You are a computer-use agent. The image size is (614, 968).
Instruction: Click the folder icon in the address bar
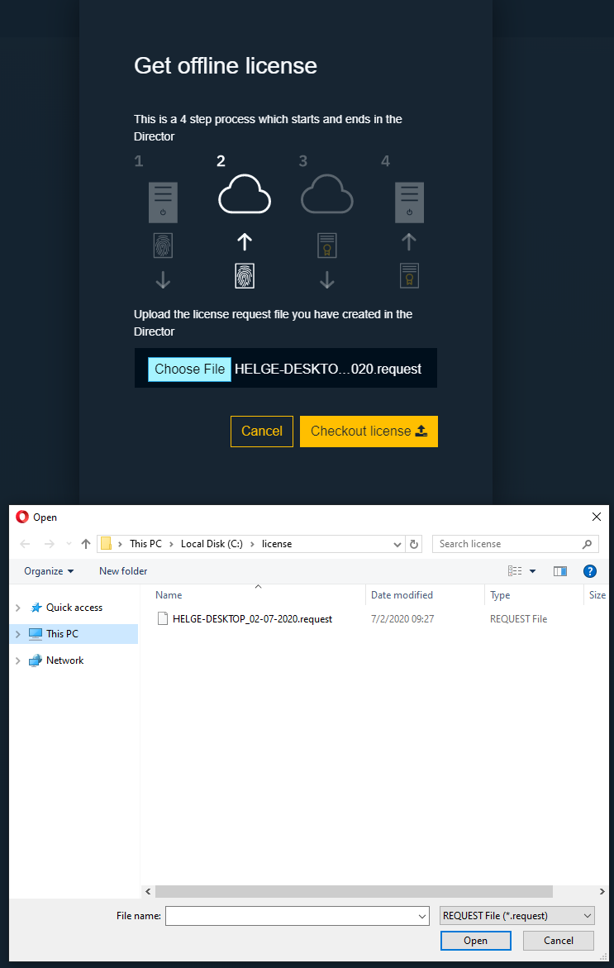106,544
